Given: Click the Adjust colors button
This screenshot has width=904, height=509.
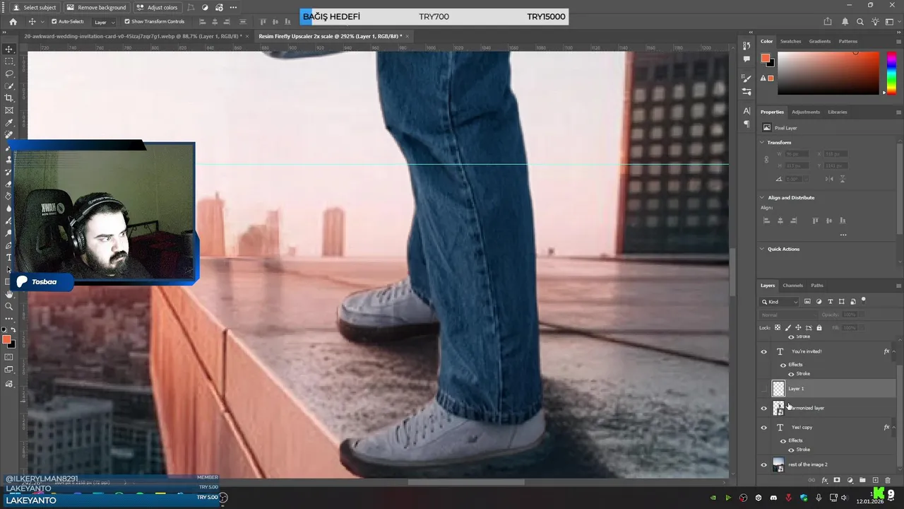Looking at the screenshot, I should [157, 7].
